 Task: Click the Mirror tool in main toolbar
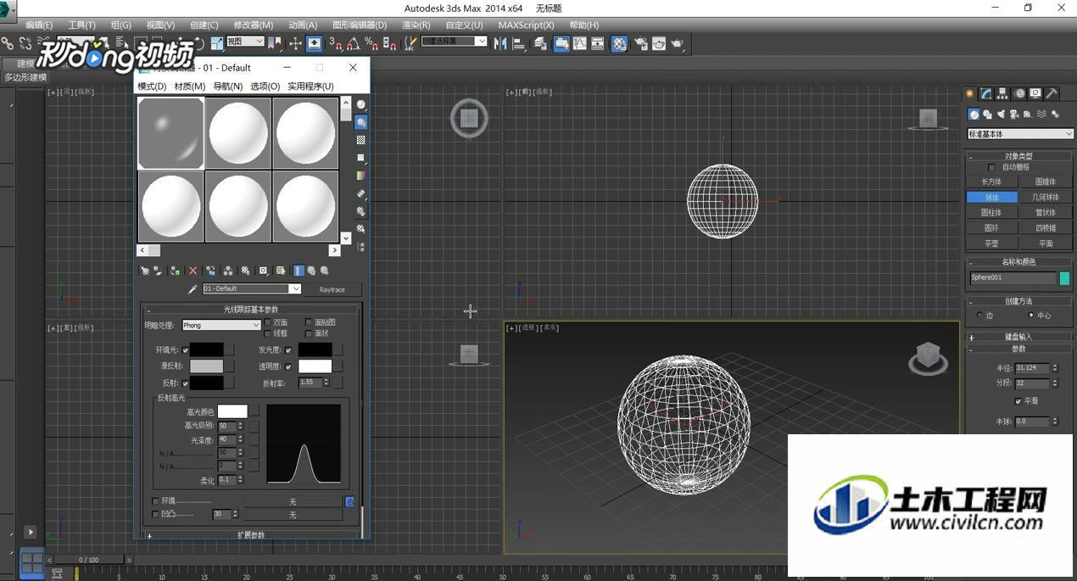click(500, 42)
